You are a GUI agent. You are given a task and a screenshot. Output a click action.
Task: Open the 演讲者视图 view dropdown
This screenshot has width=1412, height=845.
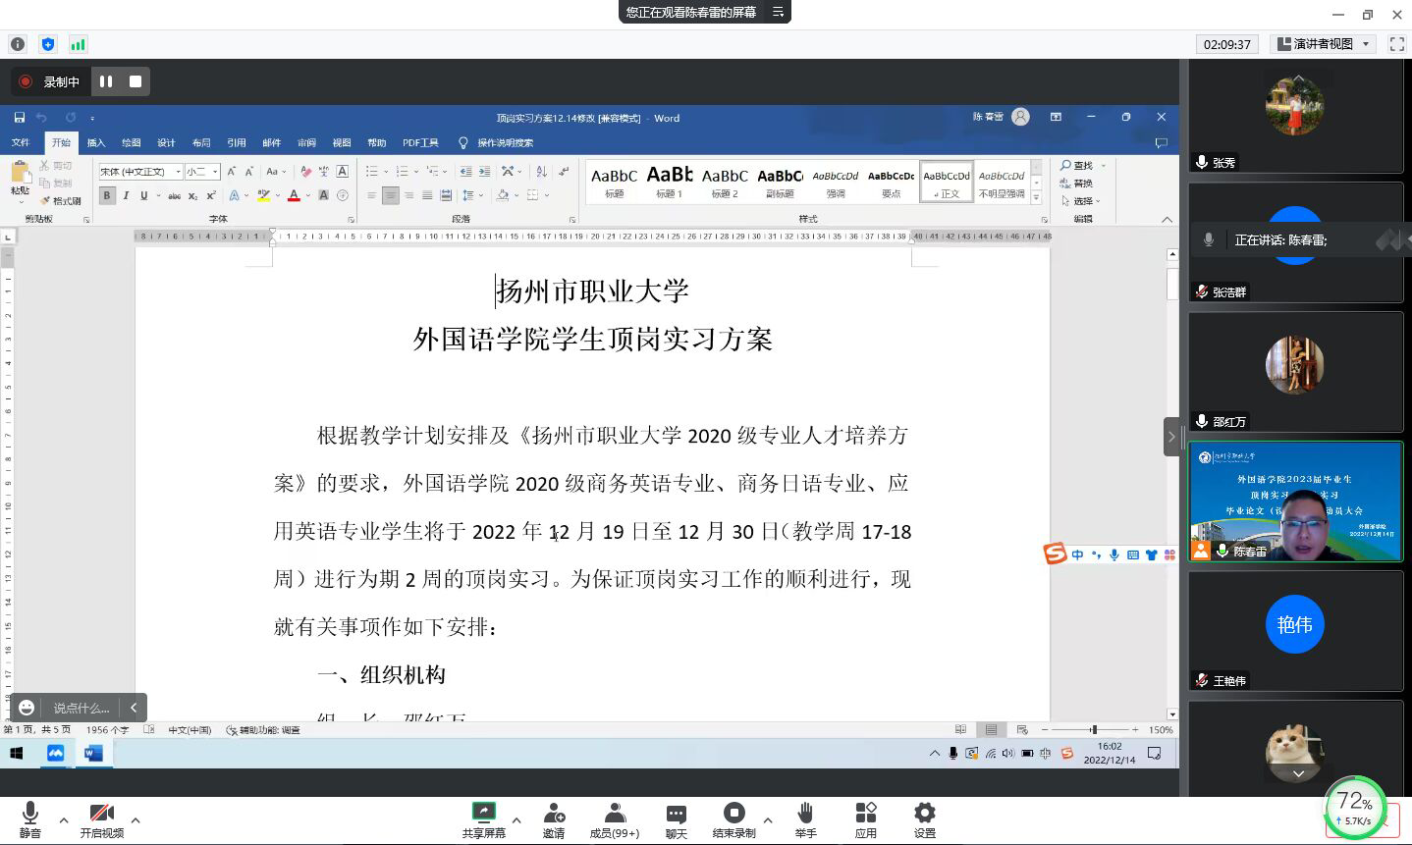click(1323, 44)
